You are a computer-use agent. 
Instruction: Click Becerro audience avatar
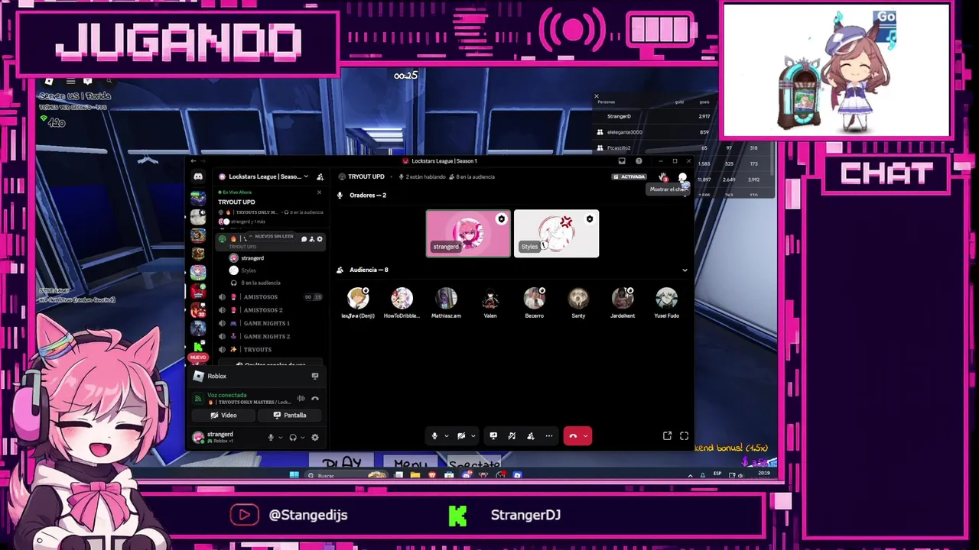click(x=534, y=298)
